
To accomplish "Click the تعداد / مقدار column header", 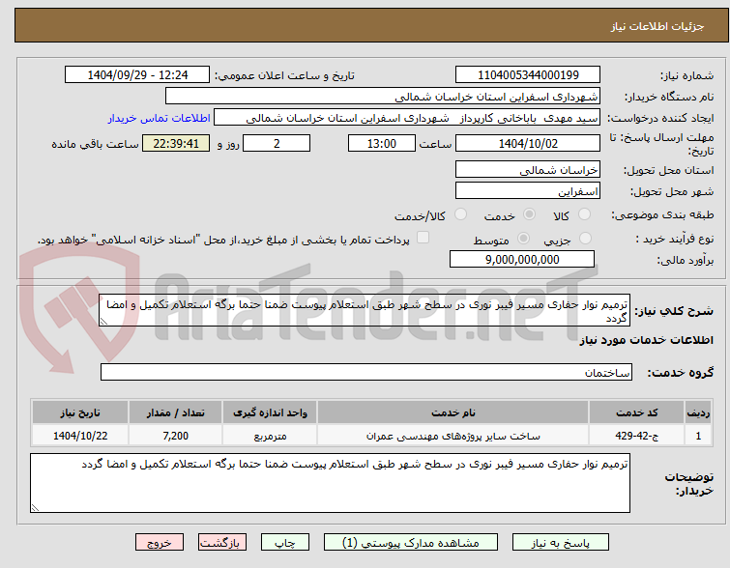I will tap(176, 412).
